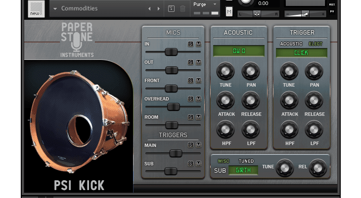Click the Sub REL knob
This screenshot has width=361, height=198.
pos(318,168)
